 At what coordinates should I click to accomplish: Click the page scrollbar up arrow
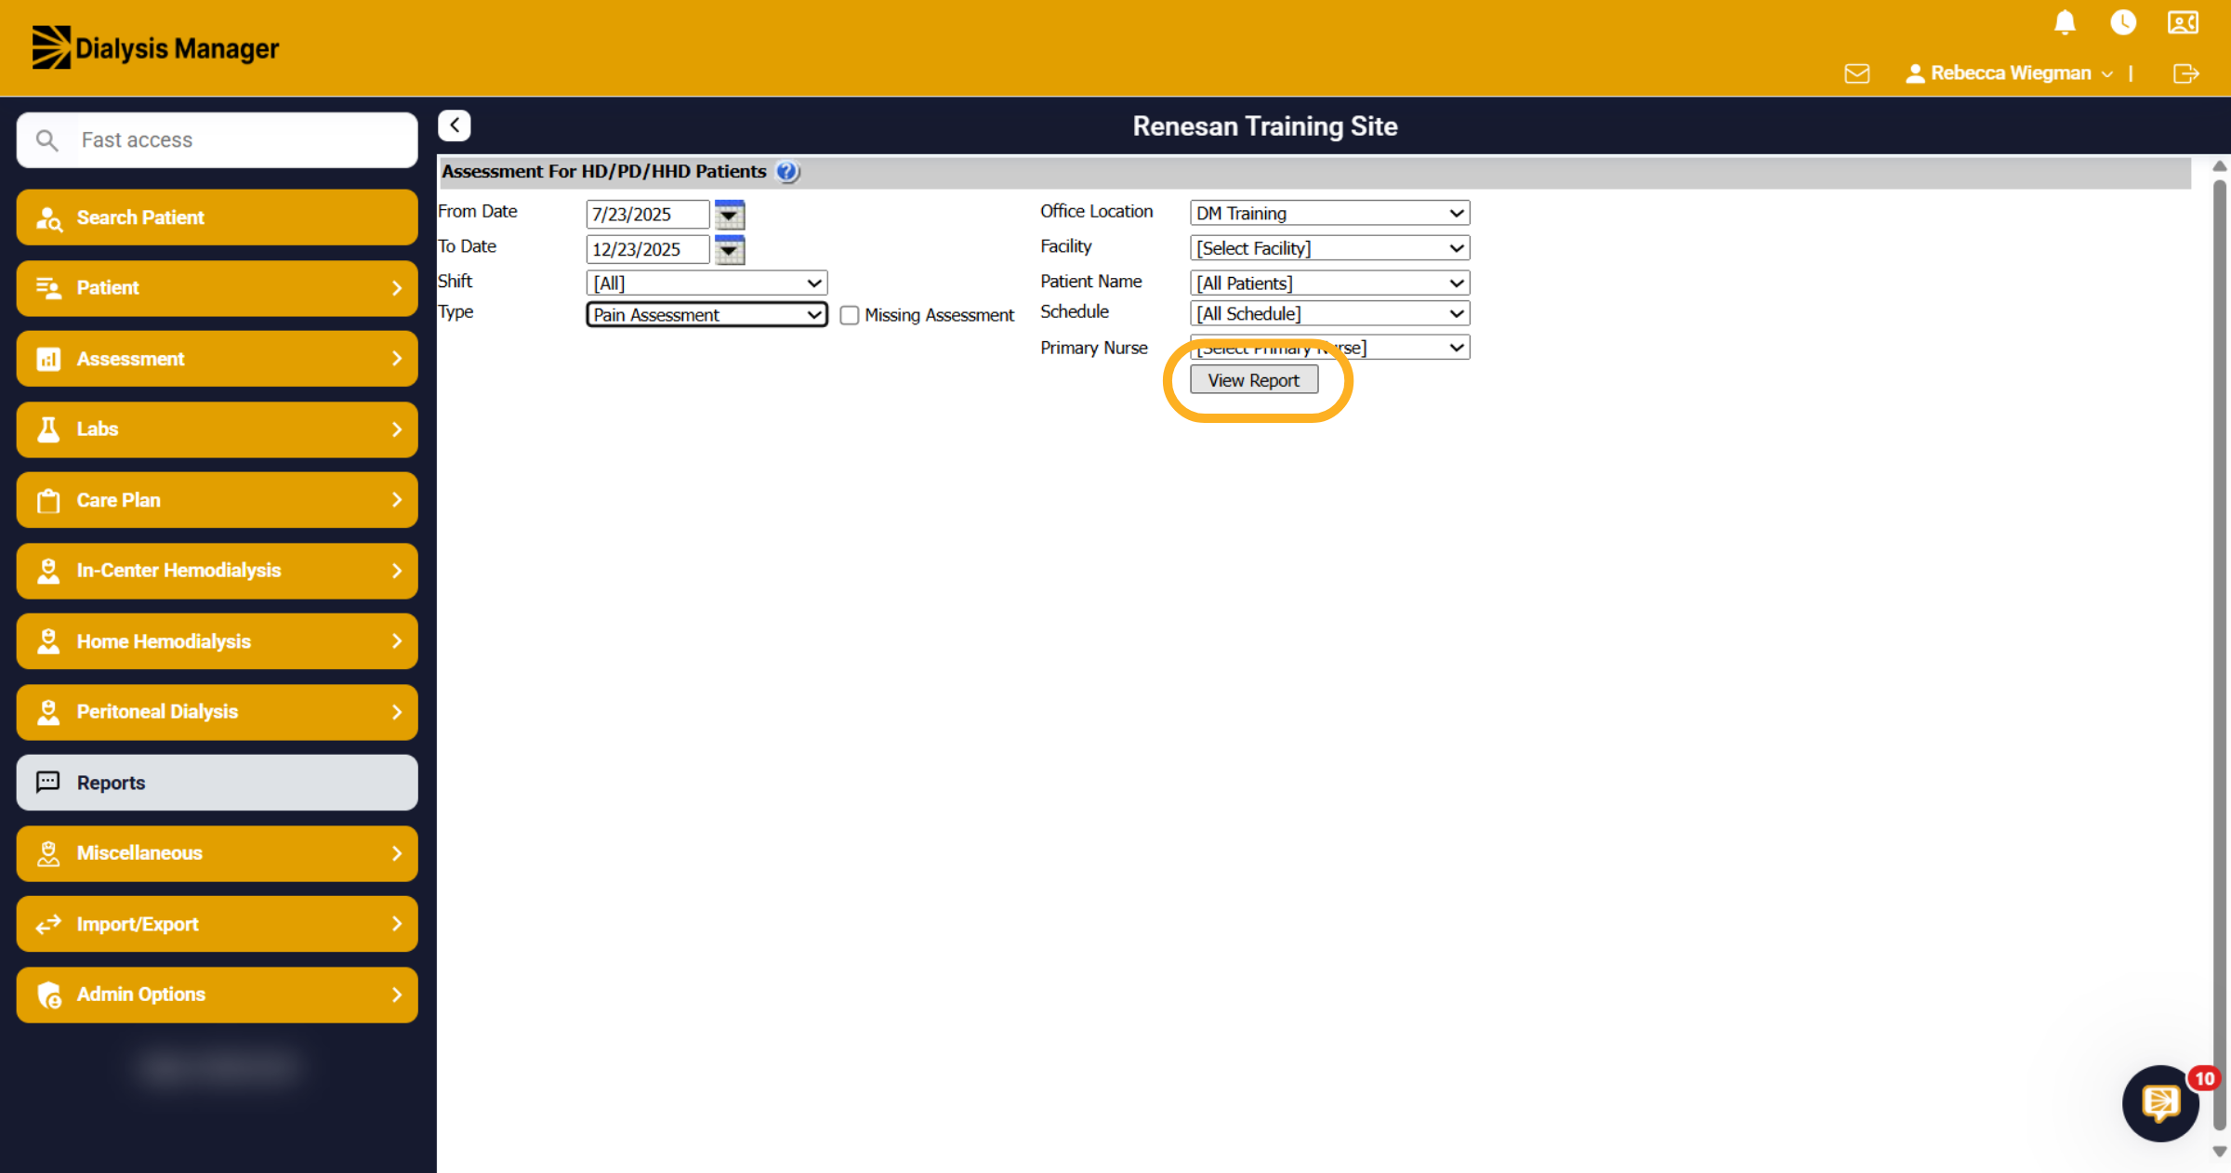click(x=2220, y=166)
